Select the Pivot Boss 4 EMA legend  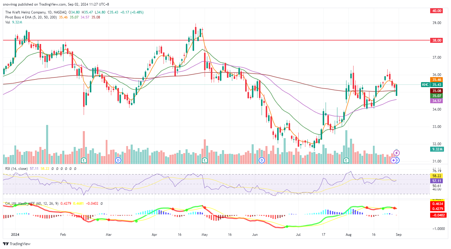click(x=31, y=17)
